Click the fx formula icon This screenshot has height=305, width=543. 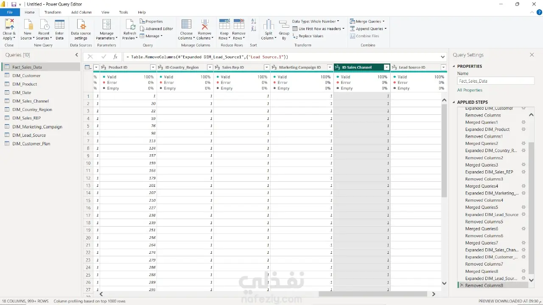115,57
